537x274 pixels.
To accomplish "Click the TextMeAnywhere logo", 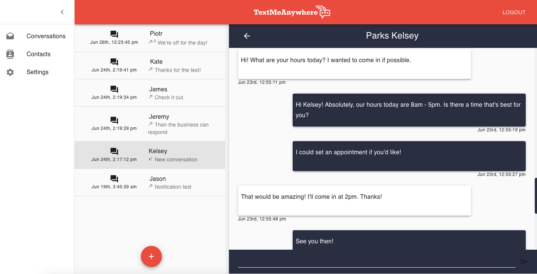I will point(292,12).
